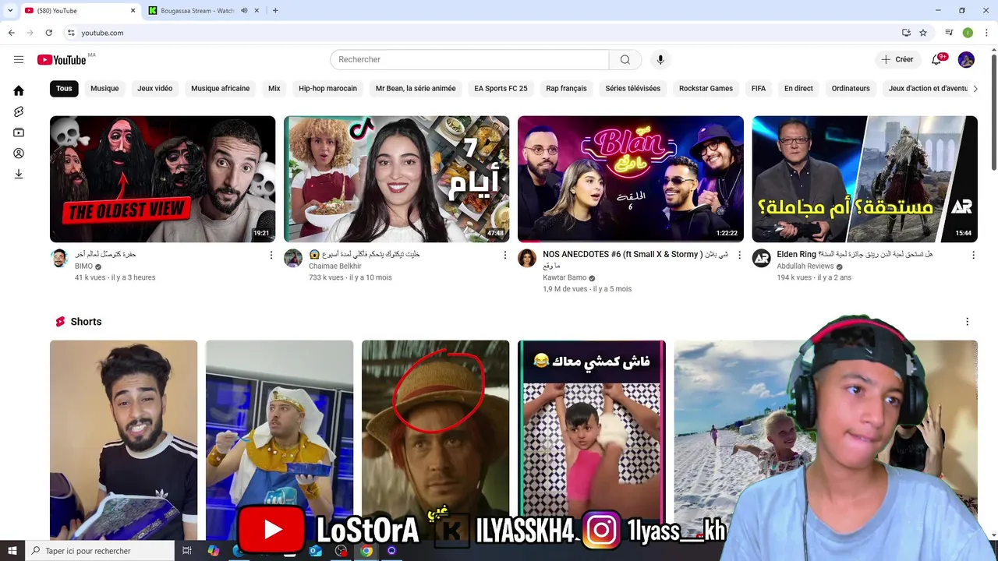Open the straw hat Short thumbnail

(x=435, y=439)
